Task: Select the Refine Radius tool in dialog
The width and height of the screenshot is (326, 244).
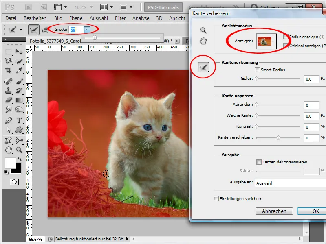Action: pyautogui.click(x=203, y=67)
